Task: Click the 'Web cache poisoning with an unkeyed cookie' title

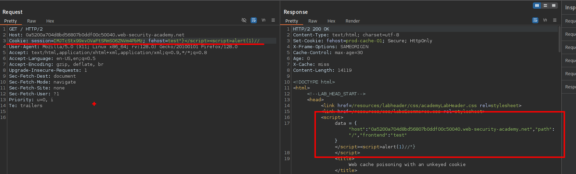Action: (x=407, y=165)
